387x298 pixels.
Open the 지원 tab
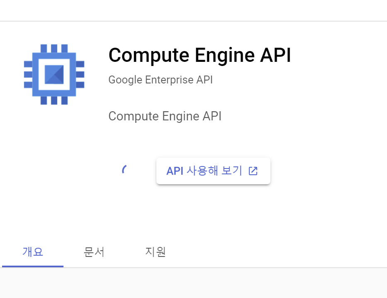(155, 252)
